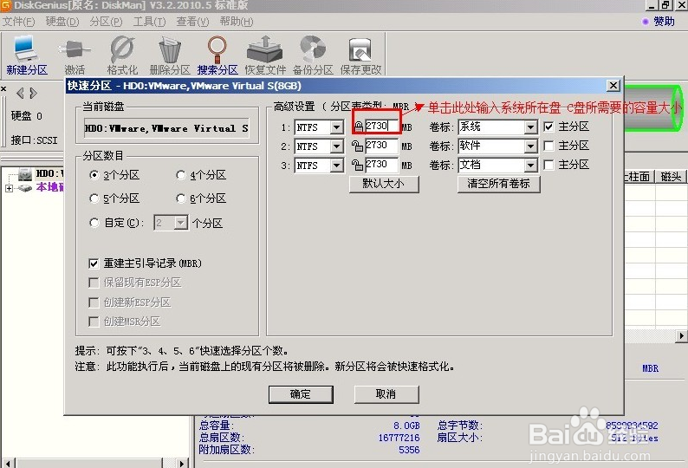688x468 pixels.
Task: Click the 取消 button
Action: click(x=386, y=394)
